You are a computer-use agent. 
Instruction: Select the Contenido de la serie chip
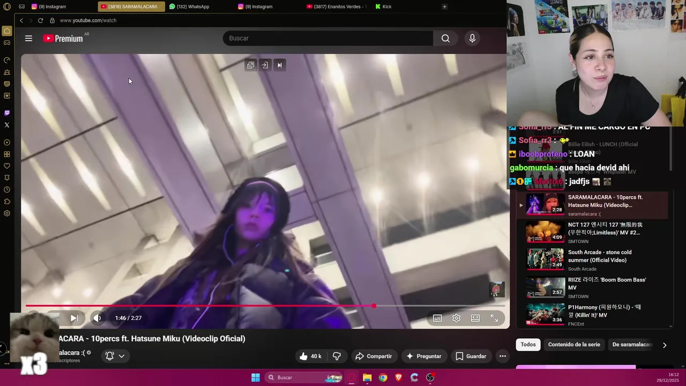click(574, 344)
